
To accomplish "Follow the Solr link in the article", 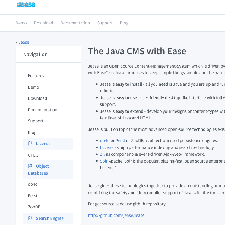I will point(104,161).
